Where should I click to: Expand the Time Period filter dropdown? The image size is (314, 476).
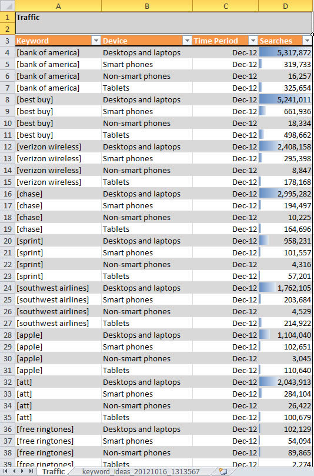(253, 41)
